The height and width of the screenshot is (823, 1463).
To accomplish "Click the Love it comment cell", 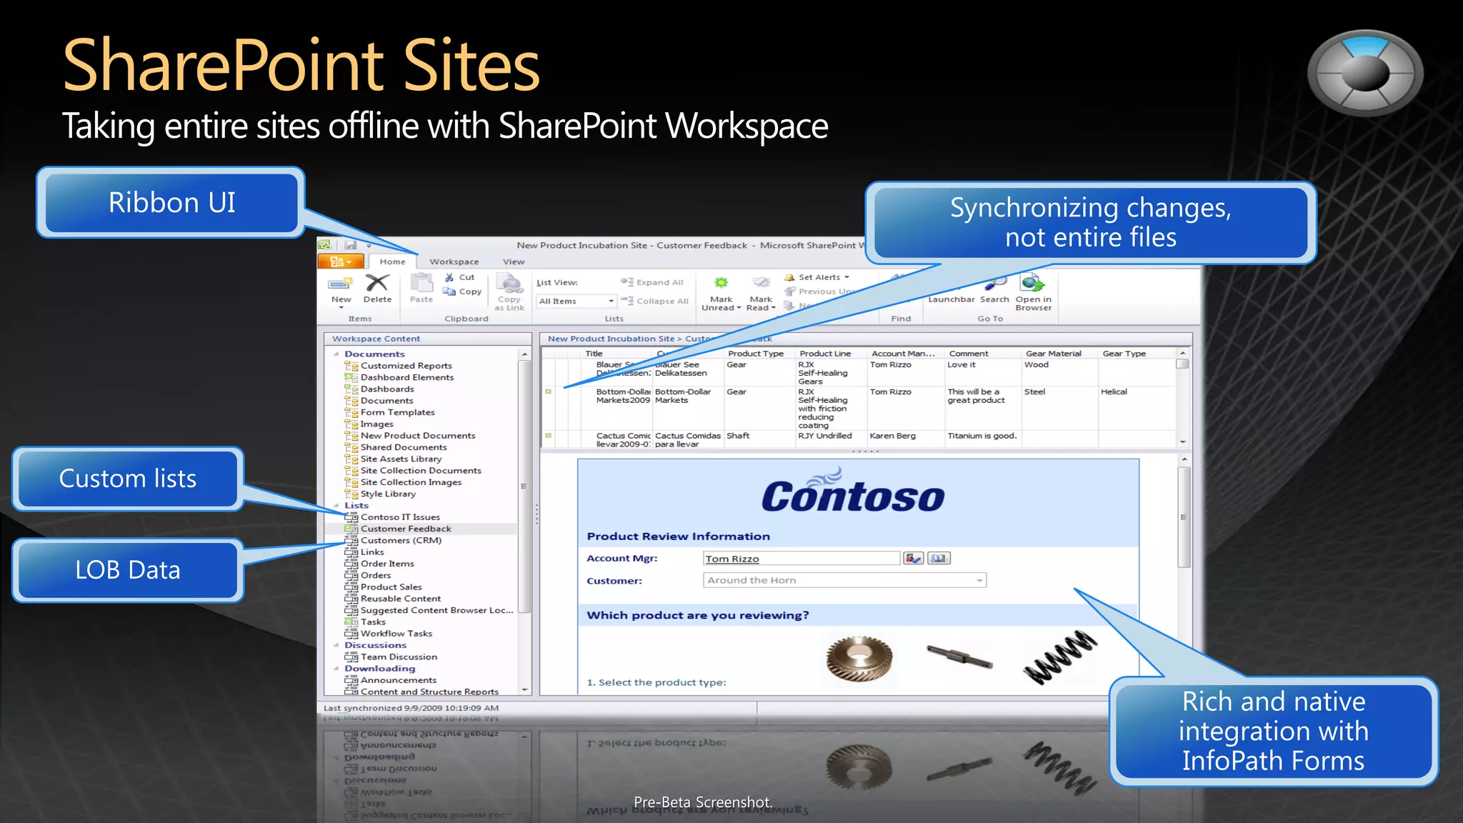I will 961,365.
